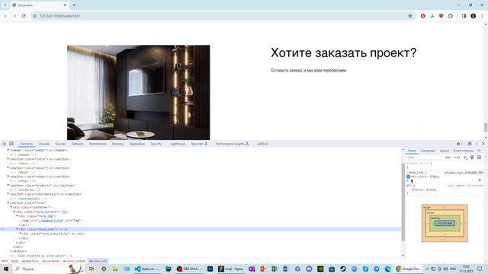Select div.container in the breadcrumb
This screenshot has height=274, width=488.
click(51, 261)
